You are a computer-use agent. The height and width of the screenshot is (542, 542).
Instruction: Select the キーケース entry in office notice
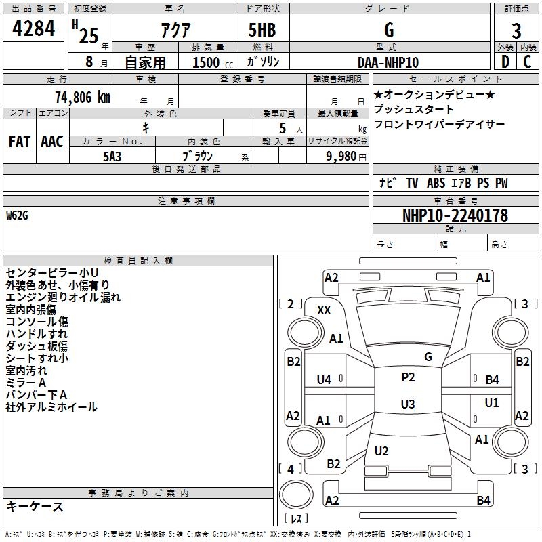[35, 507]
